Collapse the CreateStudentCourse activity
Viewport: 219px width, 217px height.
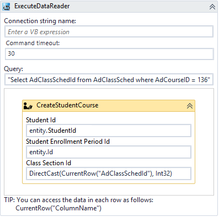click(x=190, y=106)
